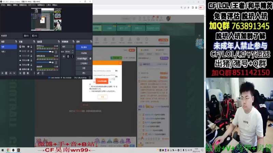The image size is (273, 153).
Task: Remove selected scene with trash icon
Action: point(6,73)
